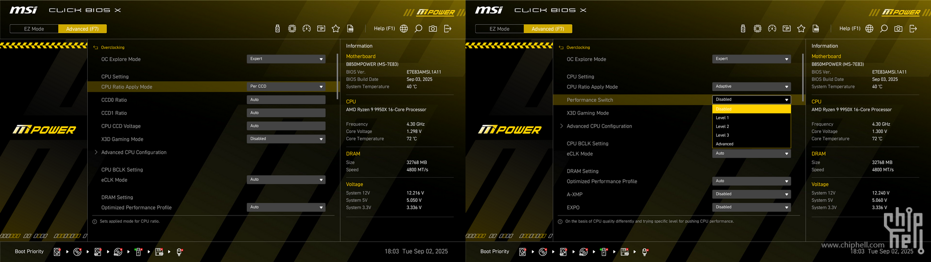The width and height of the screenshot is (931, 262).
Task: Click settings list scrollbar in right window
Action: click(803, 77)
